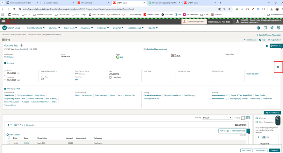This screenshot has height=153, width=283.
Task: Open the Miscellaneous menu
Action: click(x=136, y=28)
